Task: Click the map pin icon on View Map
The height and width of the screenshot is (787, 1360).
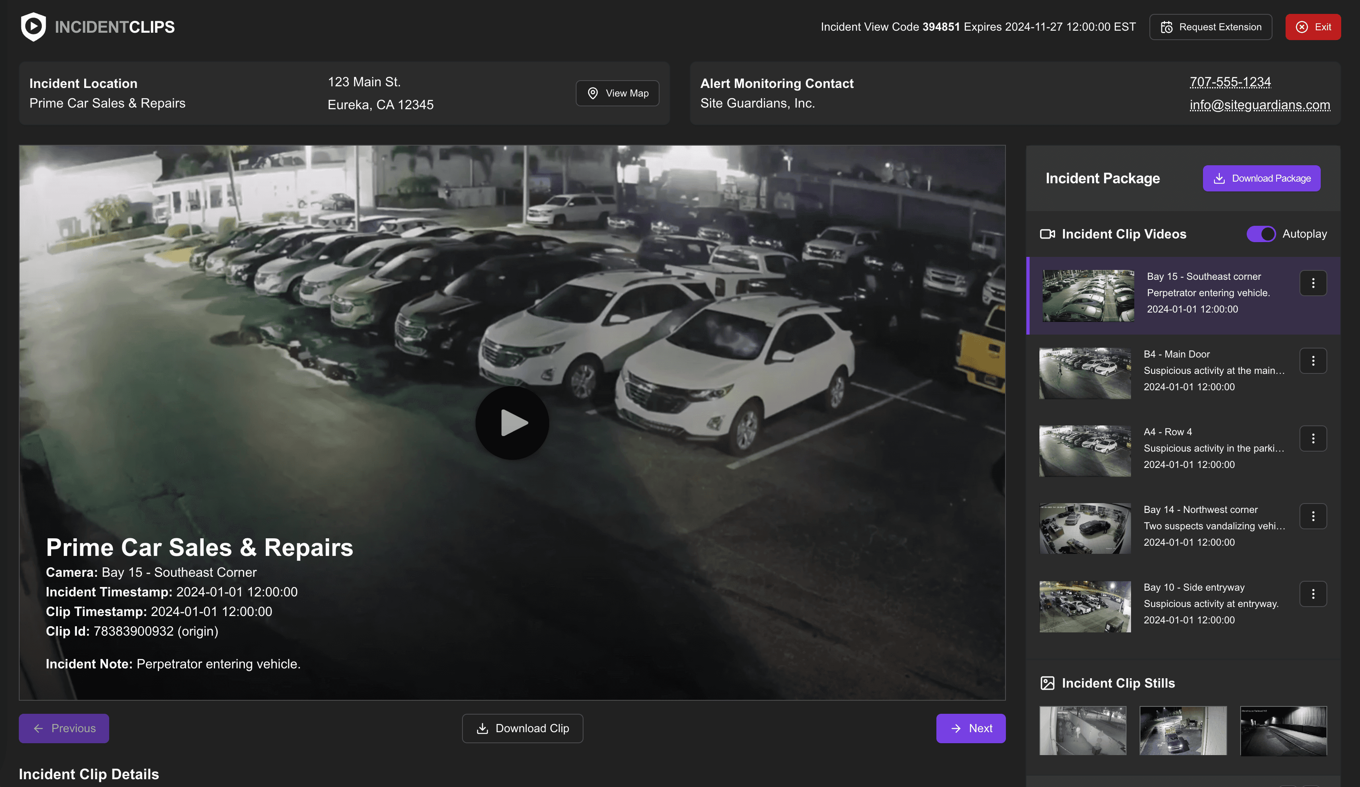Action: point(592,93)
